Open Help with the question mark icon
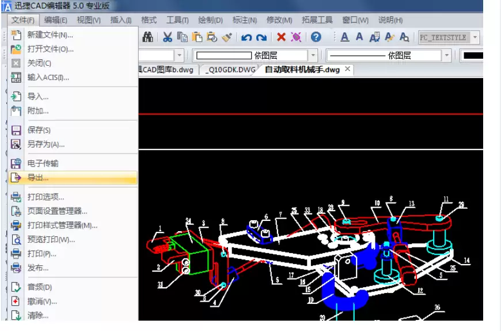Screen dimensions: 501x331 (316, 37)
